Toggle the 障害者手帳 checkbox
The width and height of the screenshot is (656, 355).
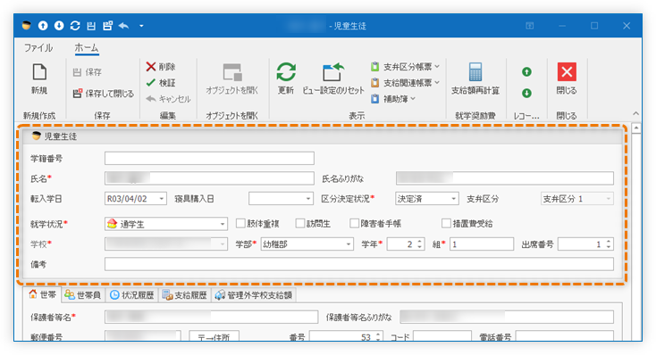click(x=354, y=224)
